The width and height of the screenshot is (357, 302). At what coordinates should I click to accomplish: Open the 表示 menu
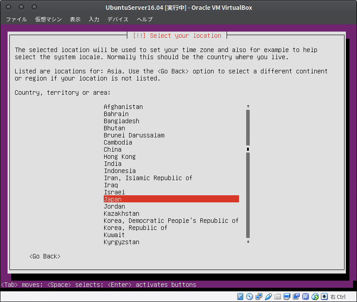(x=75, y=19)
